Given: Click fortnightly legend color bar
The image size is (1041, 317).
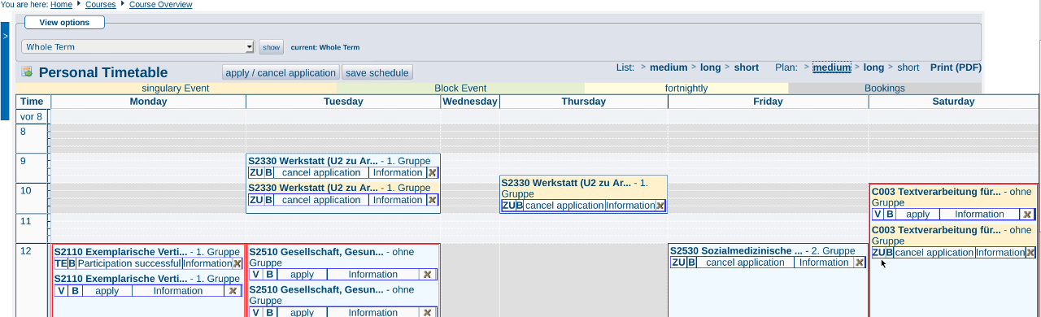Looking at the screenshot, I should pyautogui.click(x=686, y=88).
